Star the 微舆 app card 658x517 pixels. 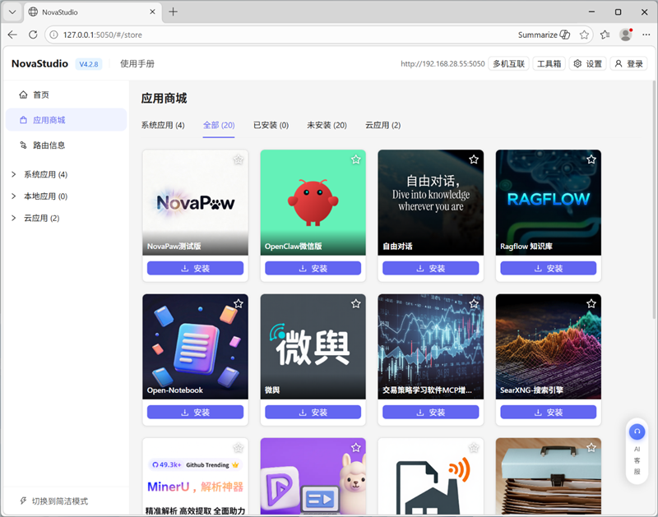[x=356, y=303]
